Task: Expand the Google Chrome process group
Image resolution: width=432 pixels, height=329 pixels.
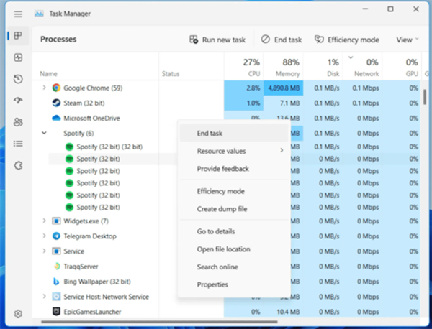Action: (x=44, y=88)
